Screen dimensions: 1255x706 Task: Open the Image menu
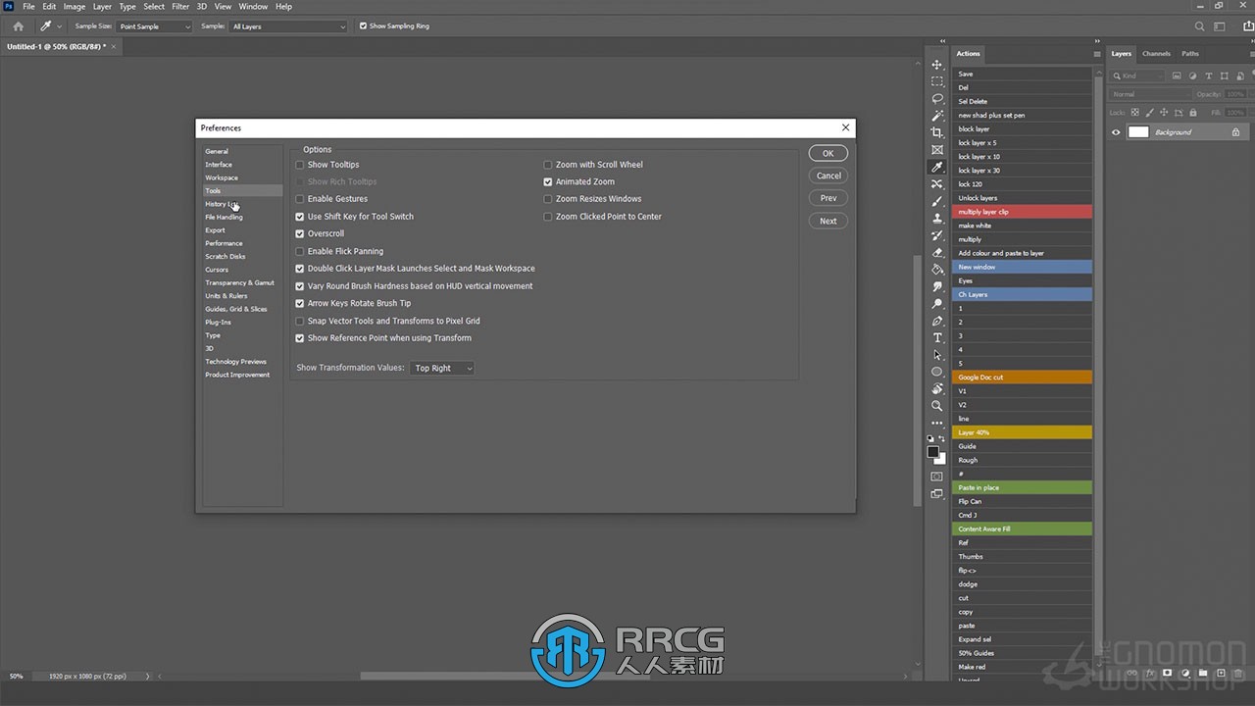(75, 7)
